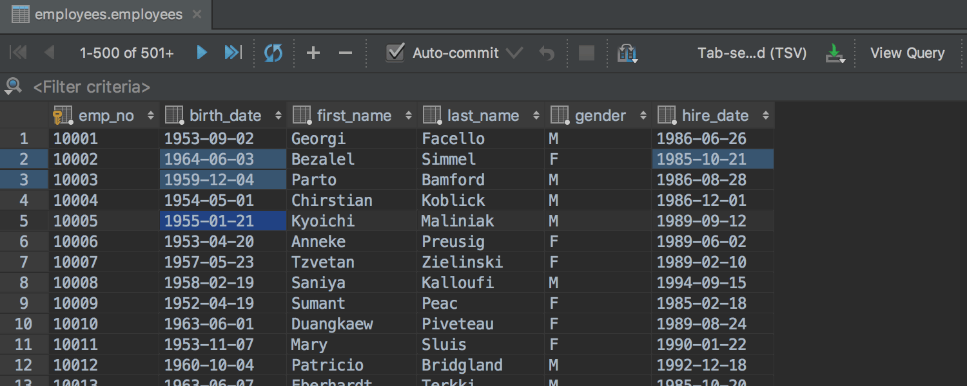The height and width of the screenshot is (386, 967).
Task: Click the 1-500 of 501+ row count
Action: pos(126,53)
